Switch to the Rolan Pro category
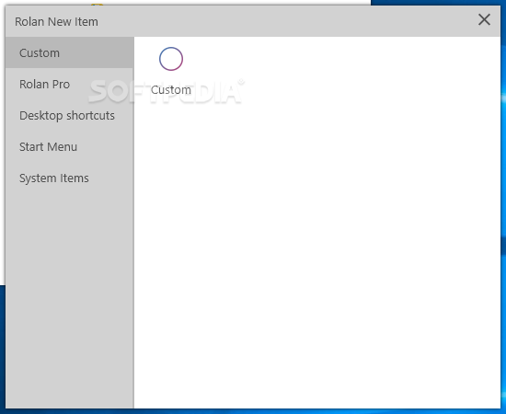The width and height of the screenshot is (506, 414). coord(69,85)
